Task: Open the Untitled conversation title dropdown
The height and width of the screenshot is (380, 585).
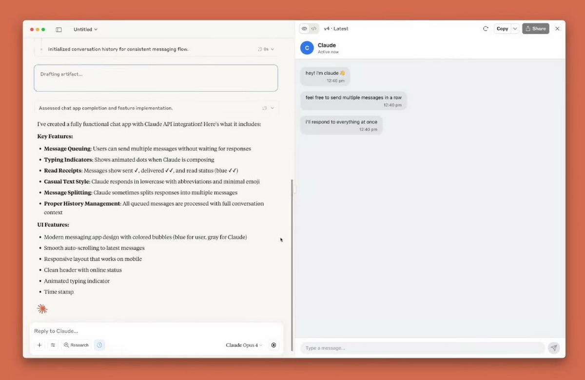Action: 85,29
